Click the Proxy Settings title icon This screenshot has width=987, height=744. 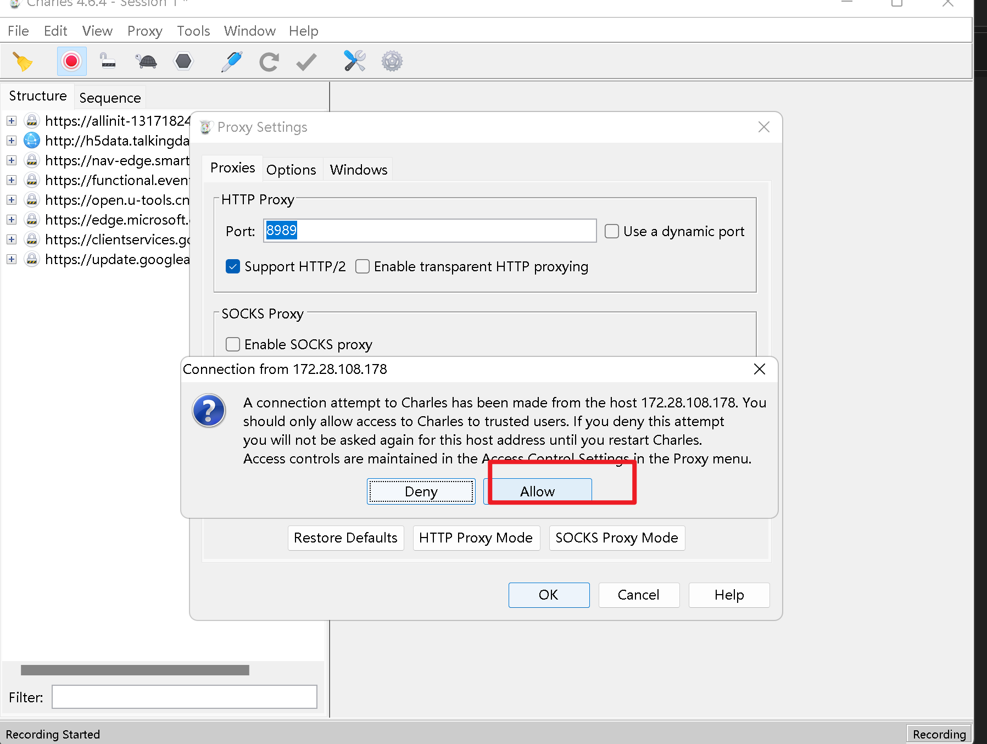[206, 127]
